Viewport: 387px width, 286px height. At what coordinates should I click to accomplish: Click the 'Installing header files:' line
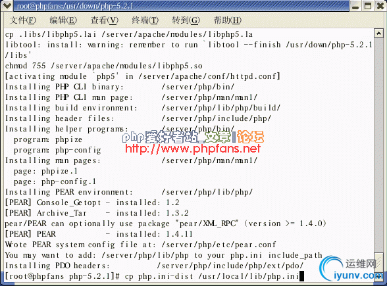pyautogui.click(x=138, y=118)
